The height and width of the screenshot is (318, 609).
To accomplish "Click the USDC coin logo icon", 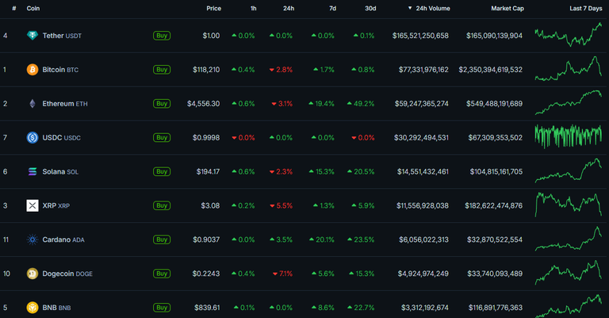I will coord(33,137).
